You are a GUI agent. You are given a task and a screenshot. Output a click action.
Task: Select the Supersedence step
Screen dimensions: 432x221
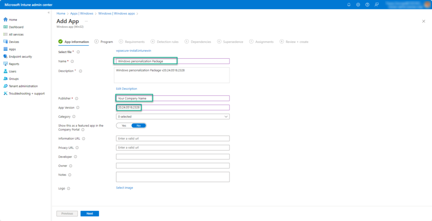pyautogui.click(x=230, y=42)
